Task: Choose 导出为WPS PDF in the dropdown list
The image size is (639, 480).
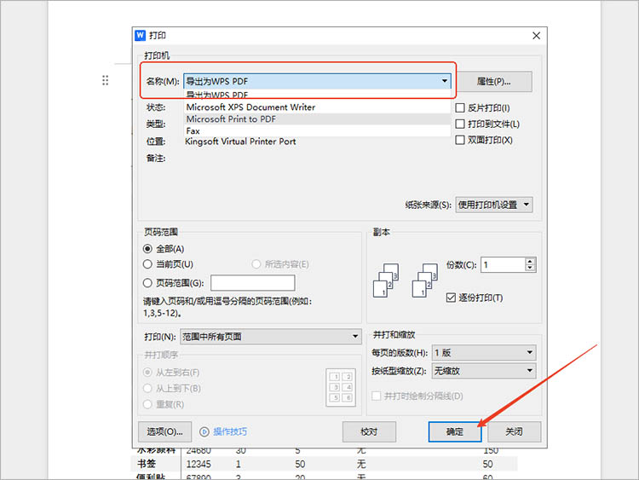Action: coord(317,95)
